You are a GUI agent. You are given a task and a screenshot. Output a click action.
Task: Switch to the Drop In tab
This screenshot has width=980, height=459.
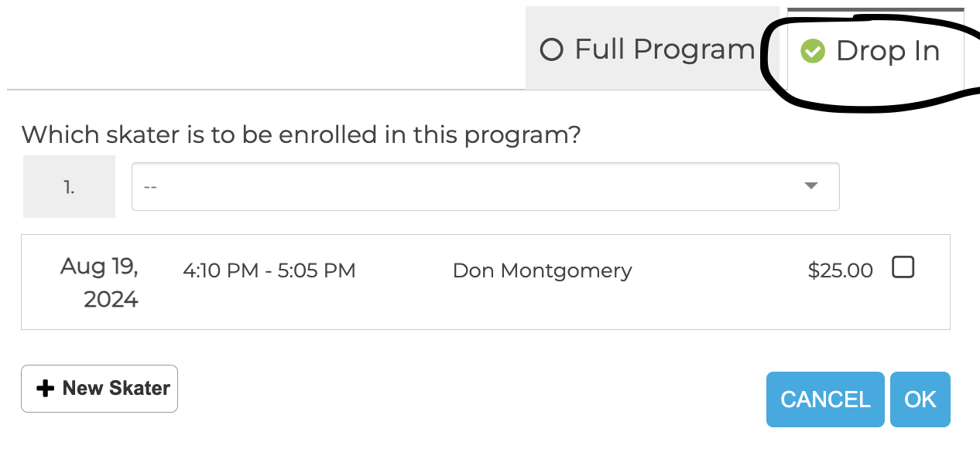(x=875, y=51)
